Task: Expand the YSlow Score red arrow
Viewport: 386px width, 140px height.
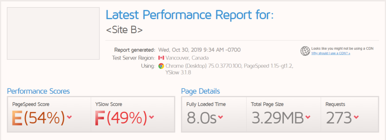Action: point(152,117)
